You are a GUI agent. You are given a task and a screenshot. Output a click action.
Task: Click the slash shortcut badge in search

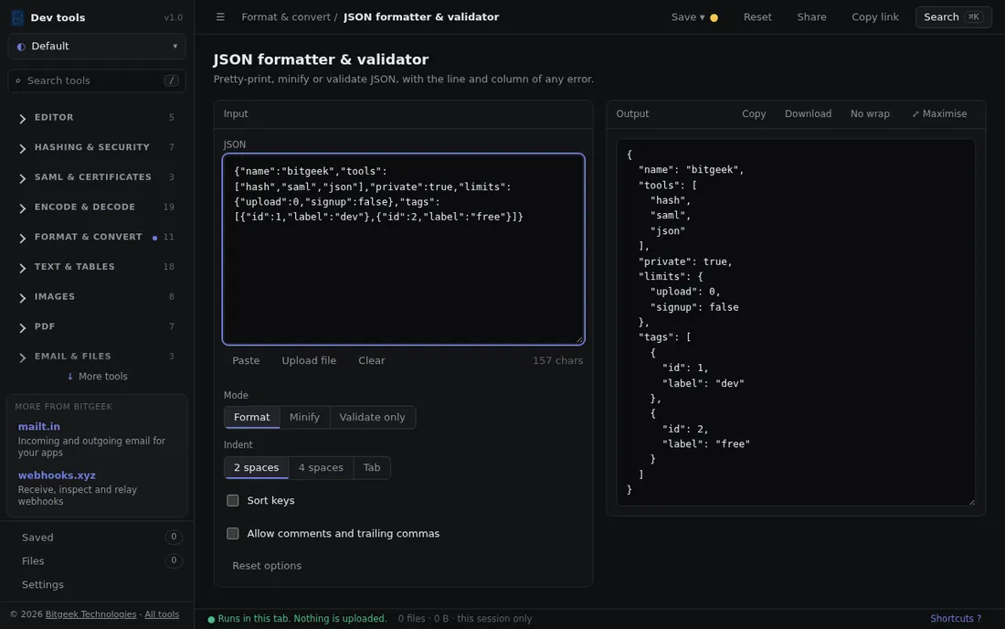[x=171, y=80]
